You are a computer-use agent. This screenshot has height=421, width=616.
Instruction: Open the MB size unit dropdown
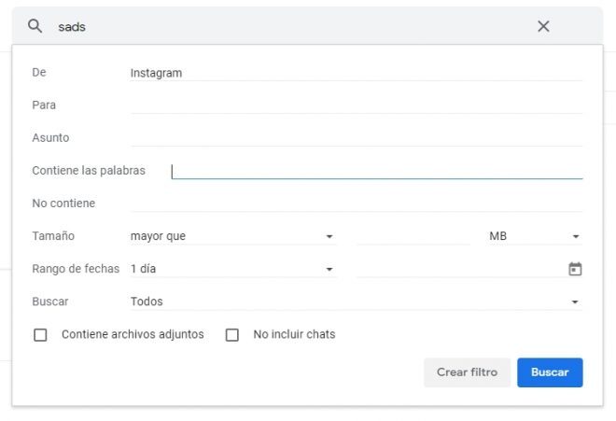point(534,236)
